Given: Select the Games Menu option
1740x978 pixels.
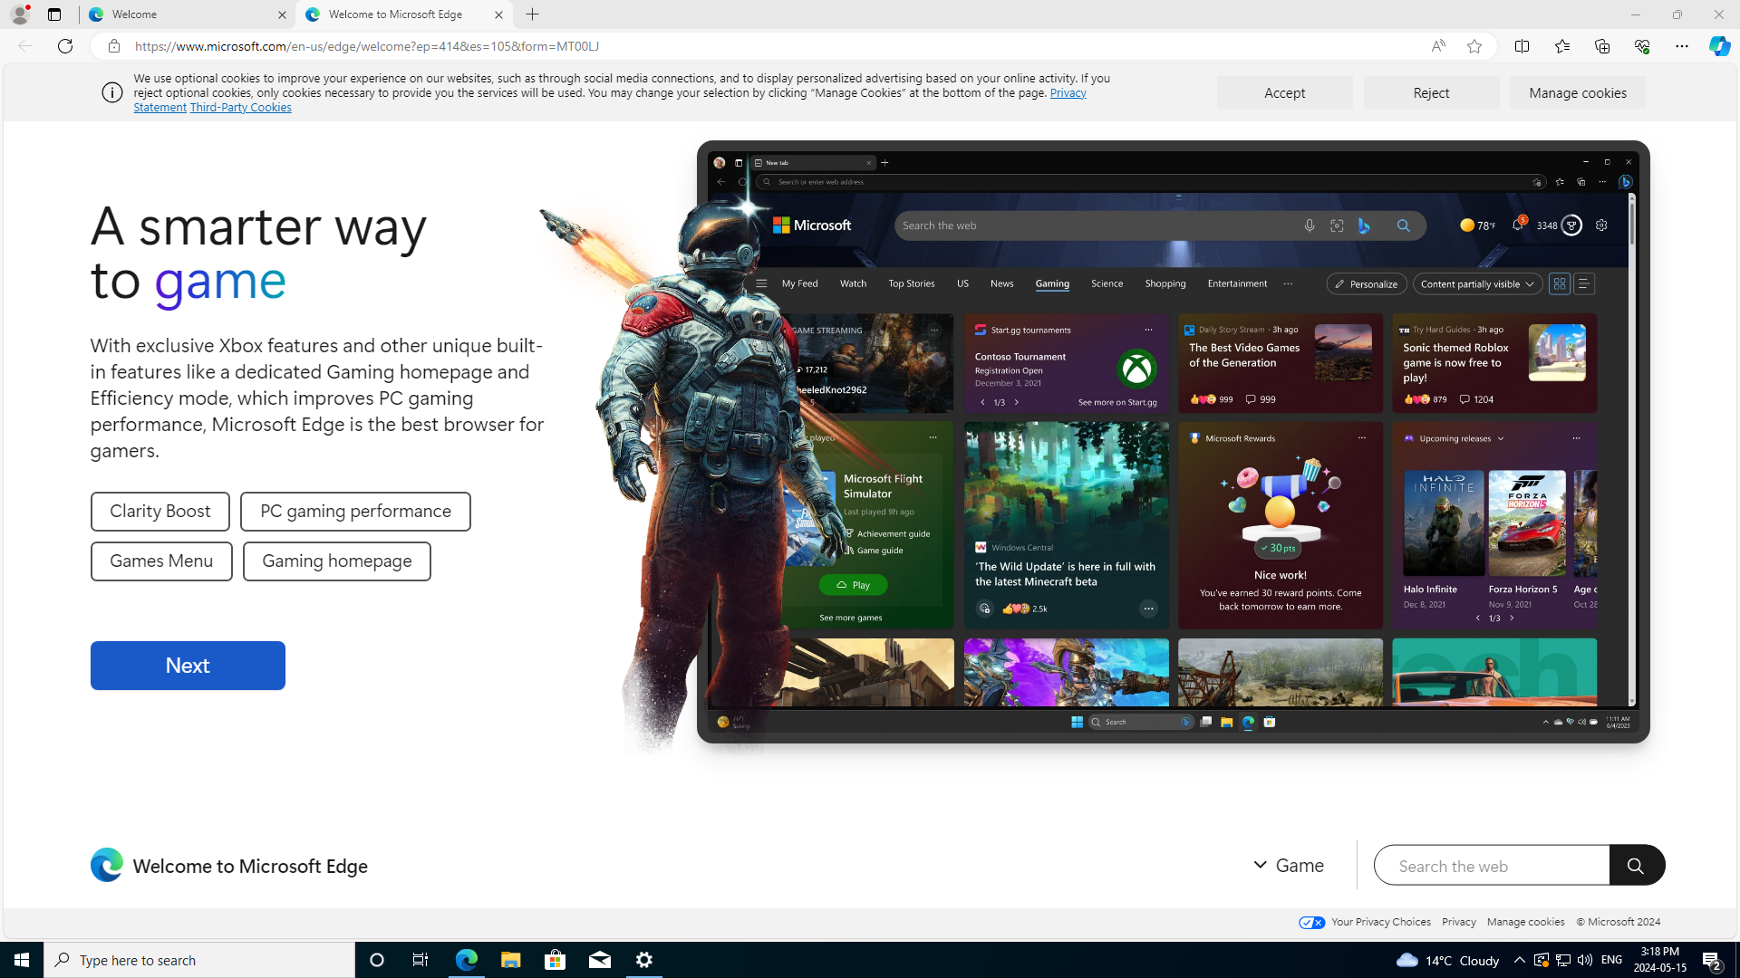Looking at the screenshot, I should 160,561.
